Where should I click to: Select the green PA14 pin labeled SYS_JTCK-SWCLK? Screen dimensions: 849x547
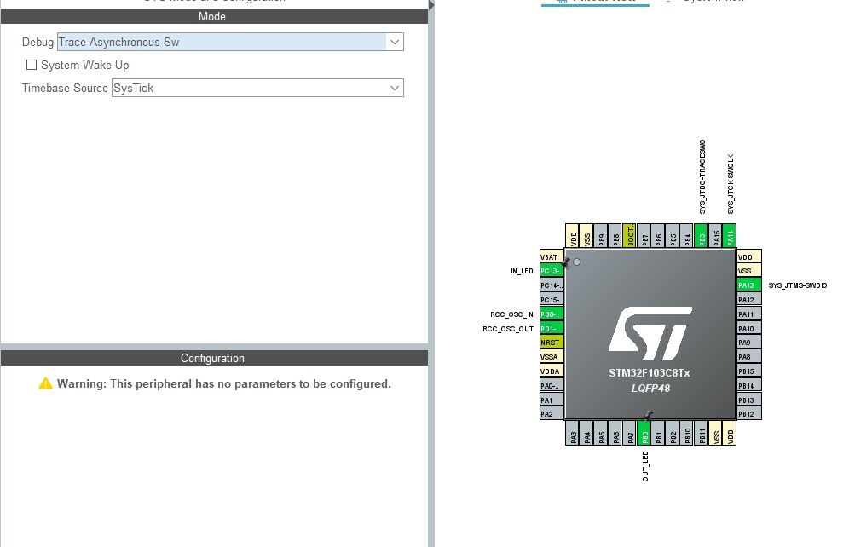click(730, 236)
